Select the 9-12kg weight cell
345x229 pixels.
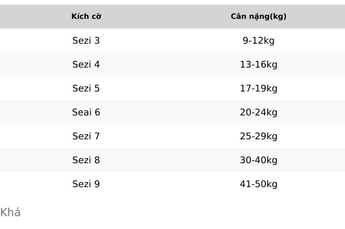(x=259, y=41)
